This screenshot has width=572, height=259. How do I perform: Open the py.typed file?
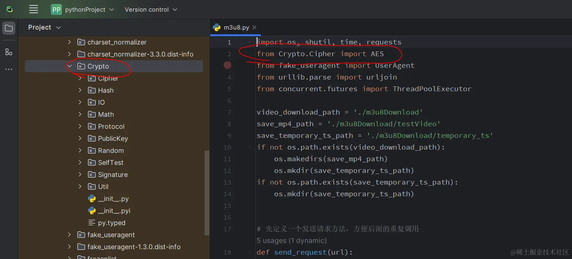(112, 223)
